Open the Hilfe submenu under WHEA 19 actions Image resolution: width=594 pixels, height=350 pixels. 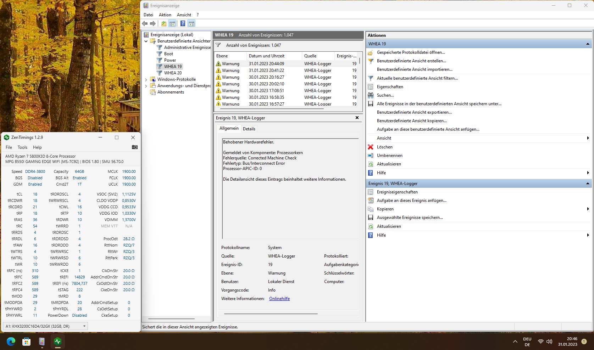479,173
